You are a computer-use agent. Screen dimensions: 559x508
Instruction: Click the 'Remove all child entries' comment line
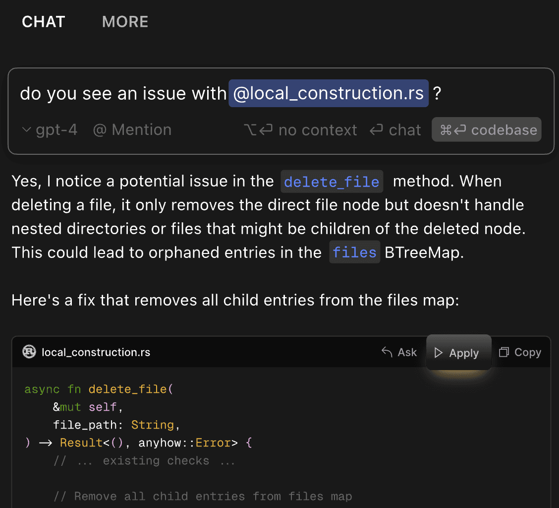click(203, 496)
